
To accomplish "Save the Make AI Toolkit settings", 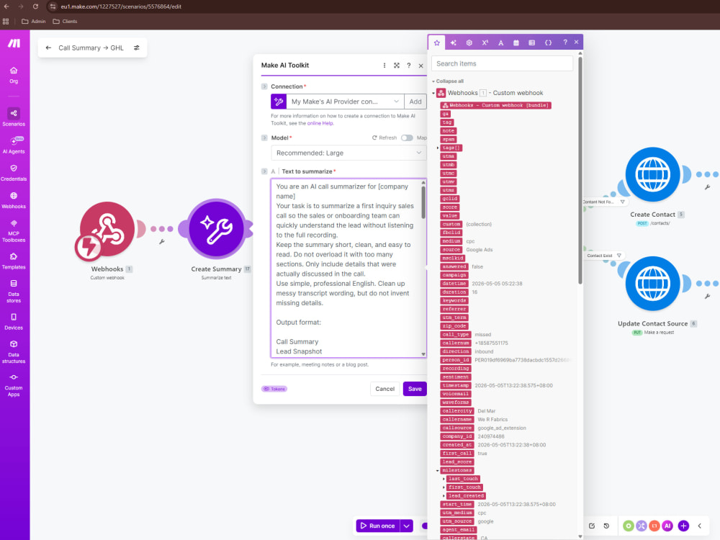I will click(415, 389).
